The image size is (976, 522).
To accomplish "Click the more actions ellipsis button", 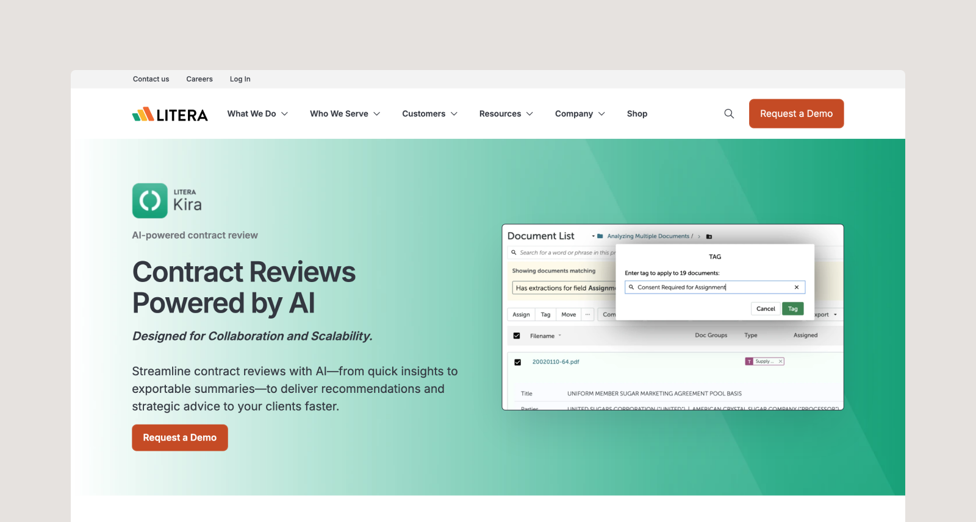I will (x=587, y=314).
